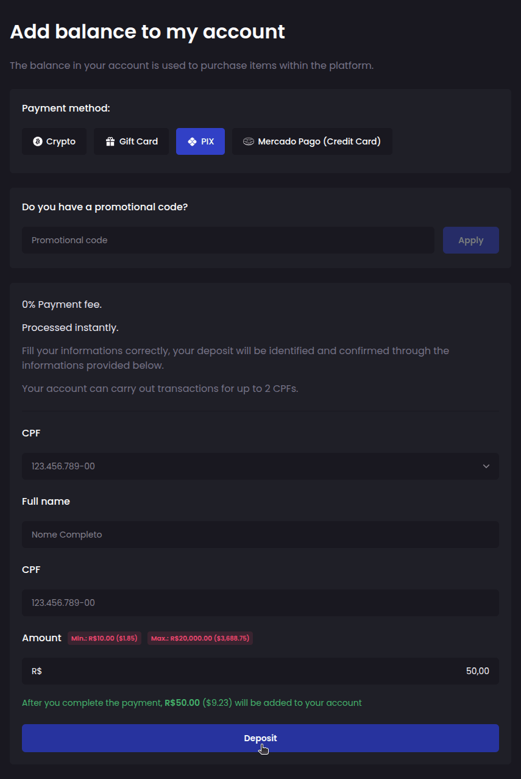Click the Max.: R$20,000.00 badge
521x779 pixels.
point(200,638)
